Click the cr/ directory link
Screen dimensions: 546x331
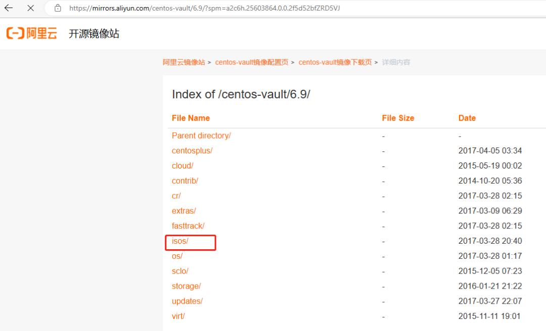176,196
